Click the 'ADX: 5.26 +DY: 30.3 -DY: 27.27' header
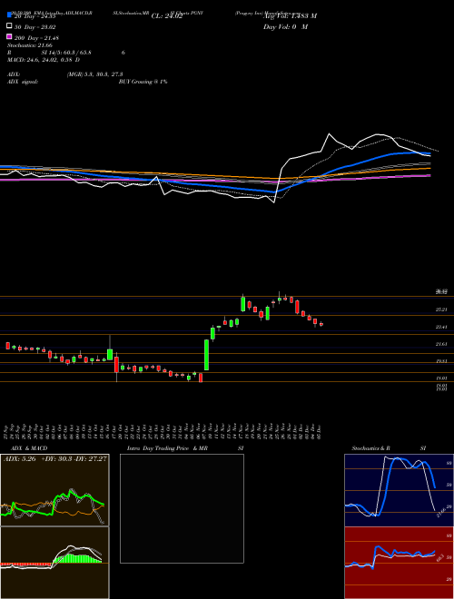This screenshot has height=599, width=454. pyautogui.click(x=55, y=459)
